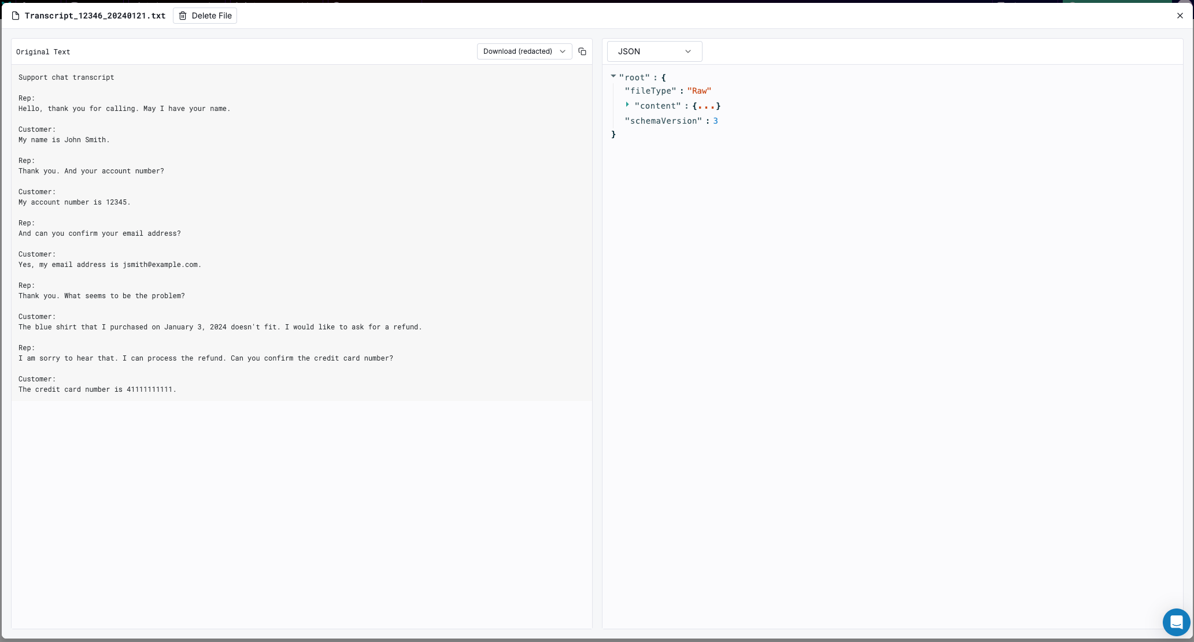Click the "My name is John Smith" line
Screen dimensions: 1194x642
[x=64, y=140]
